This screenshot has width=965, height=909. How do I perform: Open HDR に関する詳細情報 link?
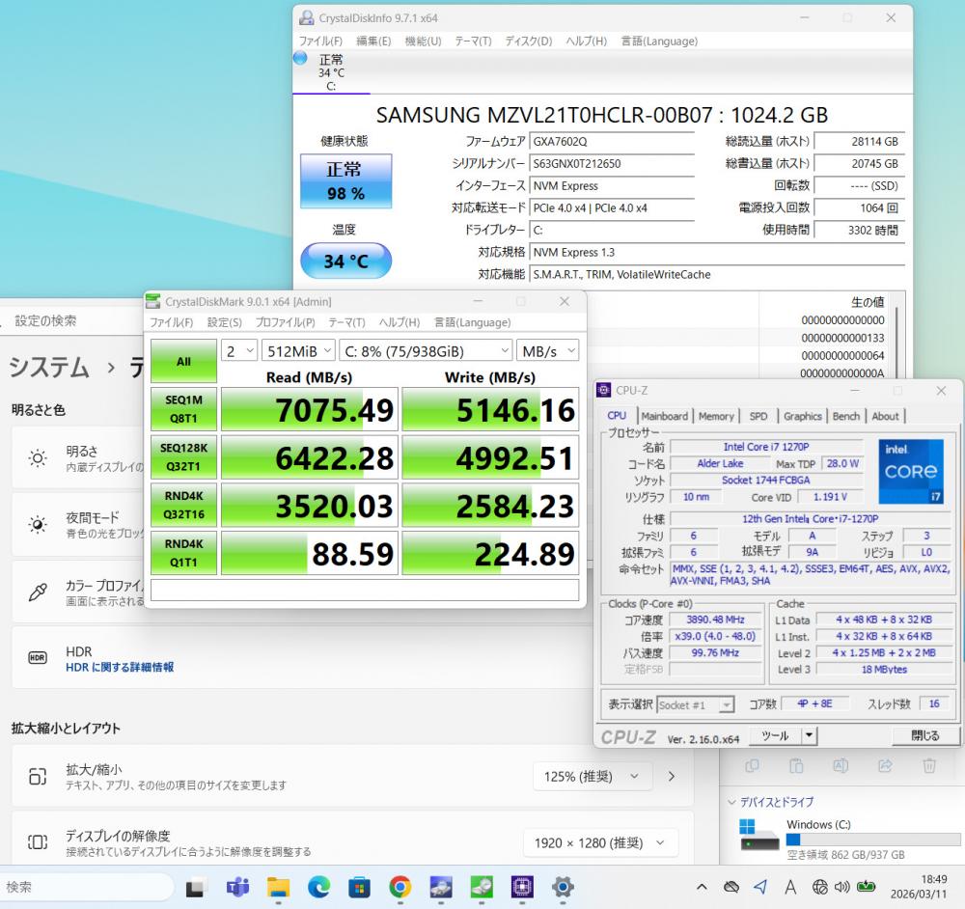point(120,667)
